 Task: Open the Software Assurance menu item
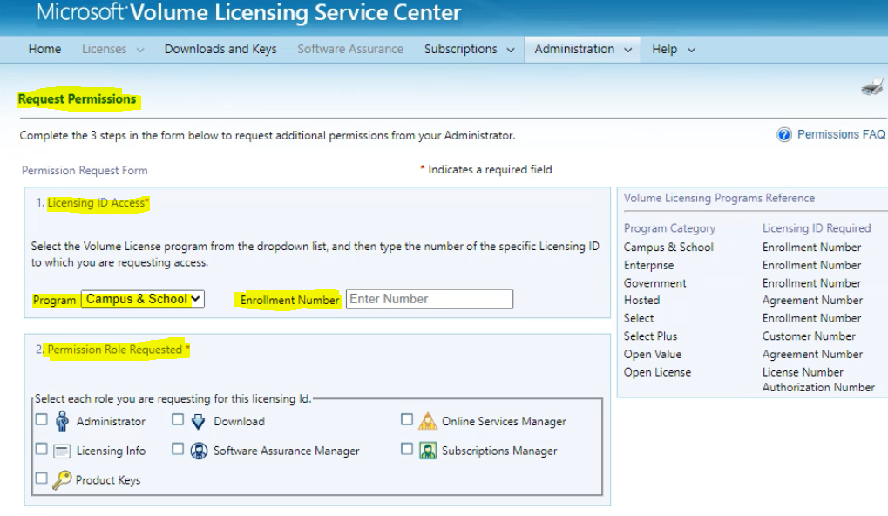tap(350, 50)
